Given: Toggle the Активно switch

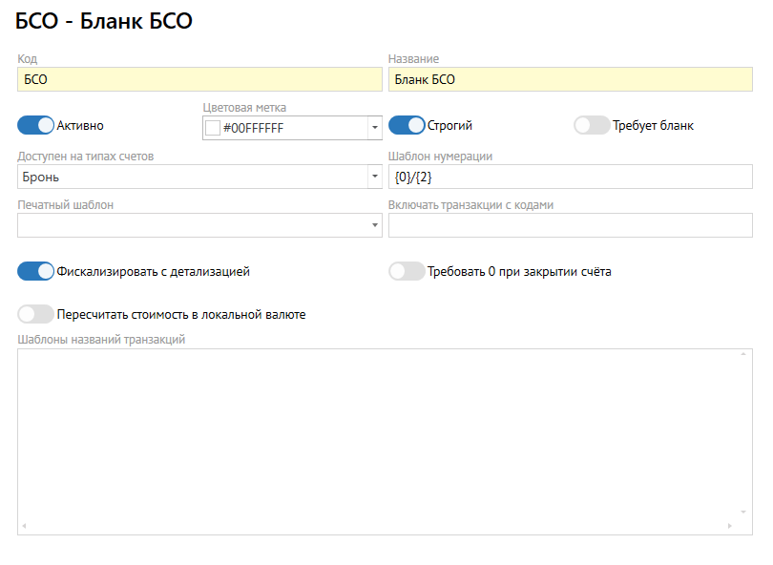Looking at the screenshot, I should coord(35,125).
